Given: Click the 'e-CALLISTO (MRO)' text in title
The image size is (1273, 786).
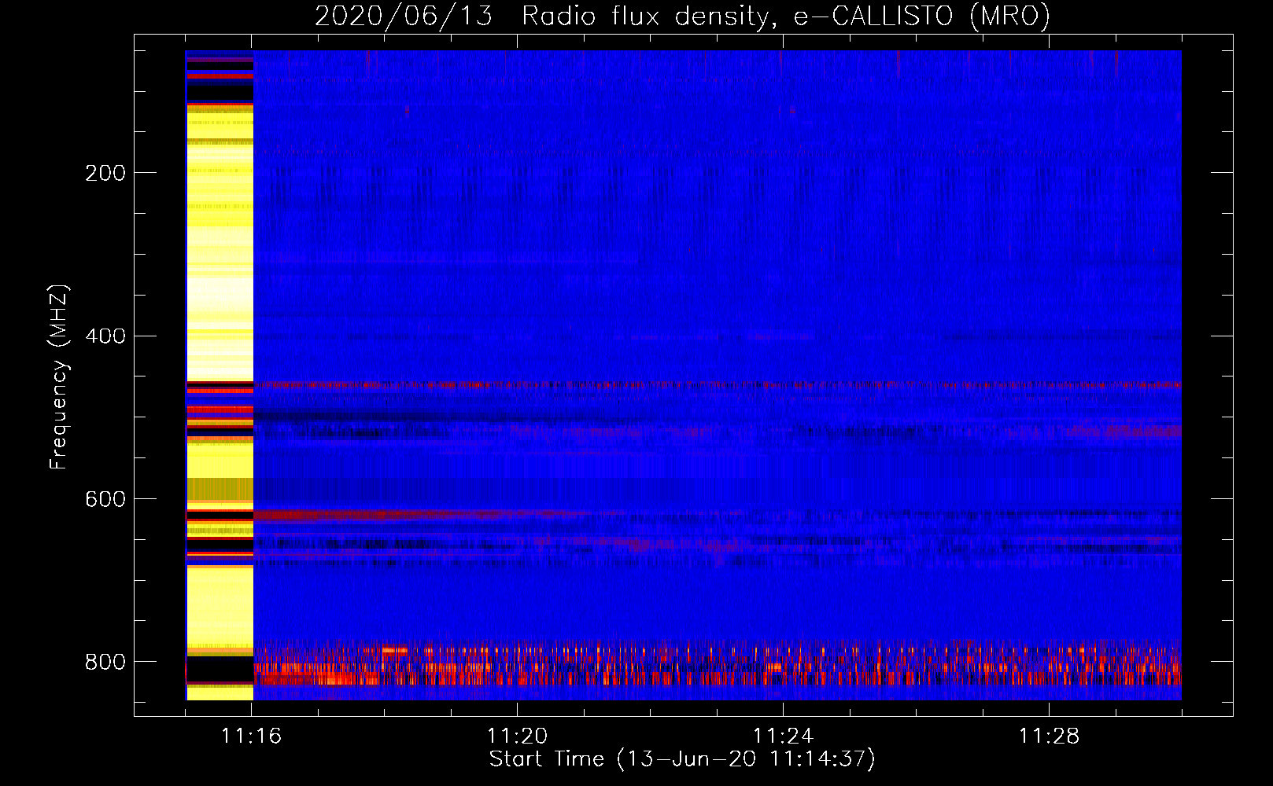Looking at the screenshot, I should [x=921, y=16].
